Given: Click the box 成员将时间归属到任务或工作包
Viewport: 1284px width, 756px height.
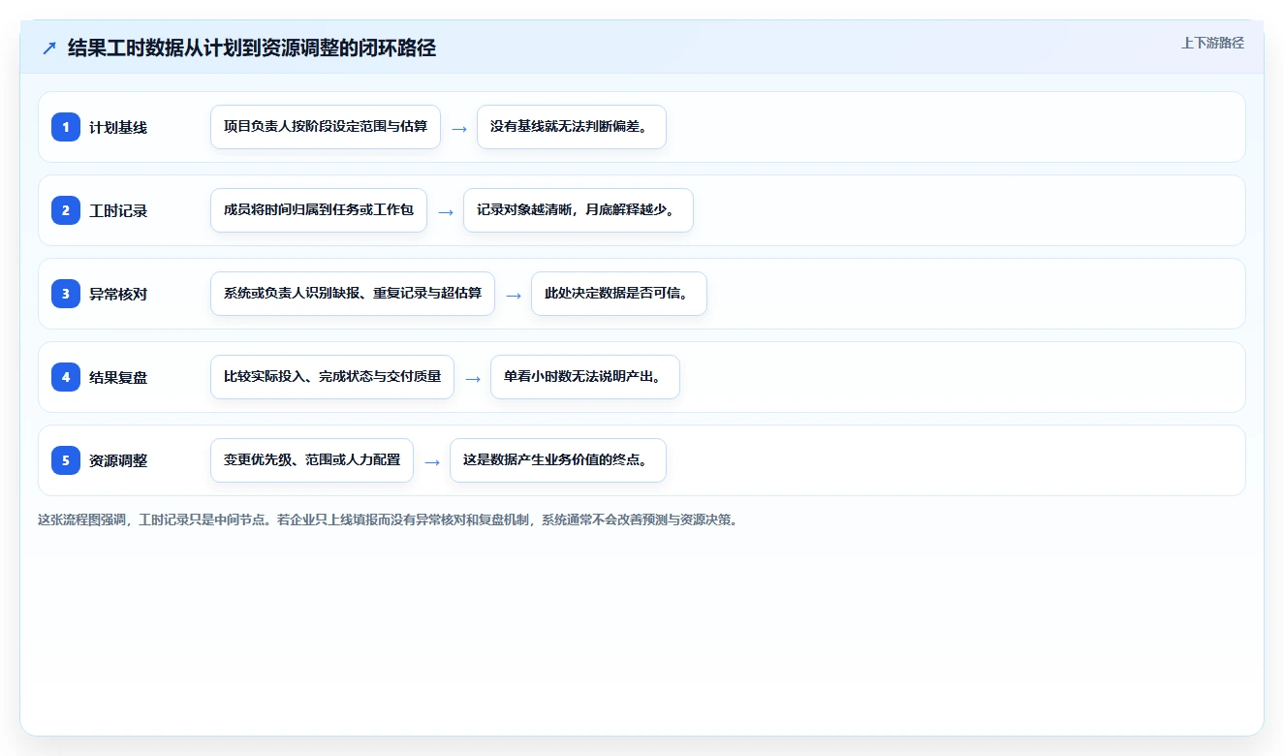Looking at the screenshot, I should 319,210.
